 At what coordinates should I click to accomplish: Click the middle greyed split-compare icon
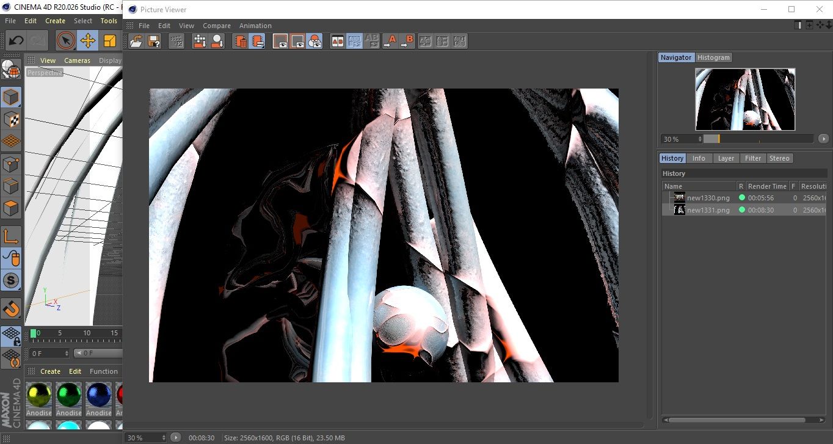[x=443, y=41]
